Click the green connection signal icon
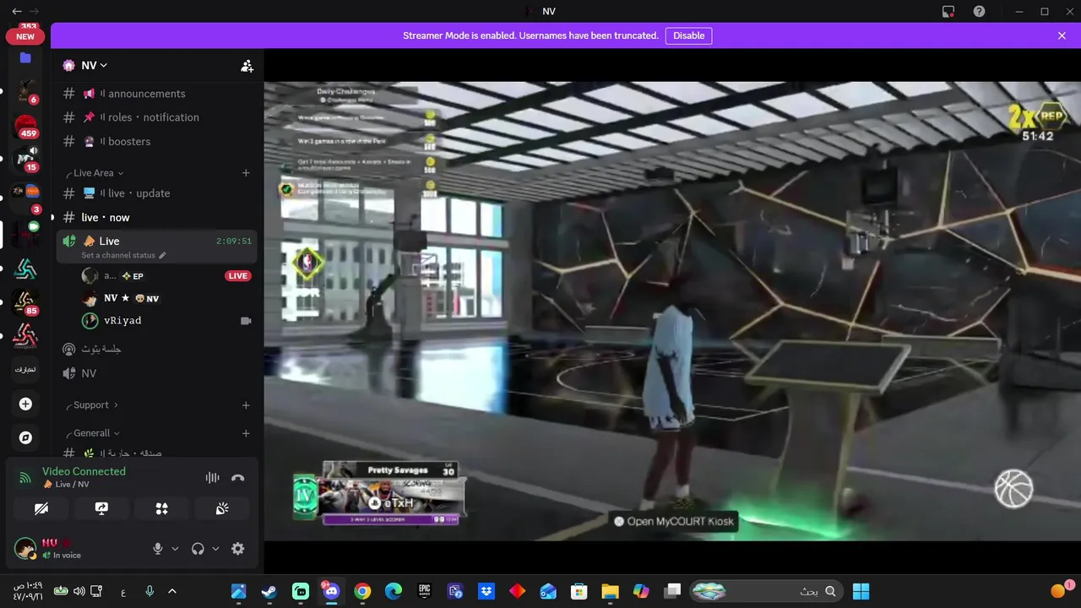This screenshot has width=1081, height=608. pos(24,478)
